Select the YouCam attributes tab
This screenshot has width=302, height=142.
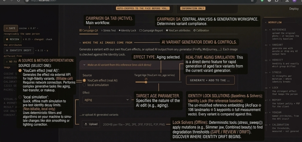click(178, 31)
